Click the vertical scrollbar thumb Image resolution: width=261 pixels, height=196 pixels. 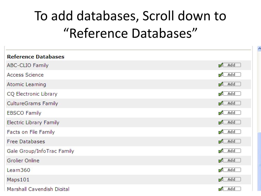259,162
